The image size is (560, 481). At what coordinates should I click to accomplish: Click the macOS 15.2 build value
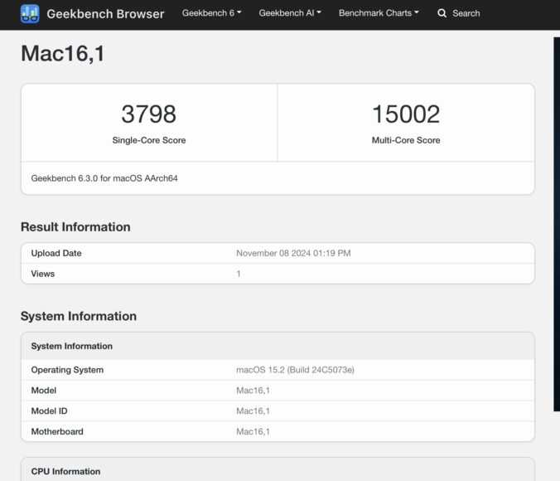tap(295, 370)
